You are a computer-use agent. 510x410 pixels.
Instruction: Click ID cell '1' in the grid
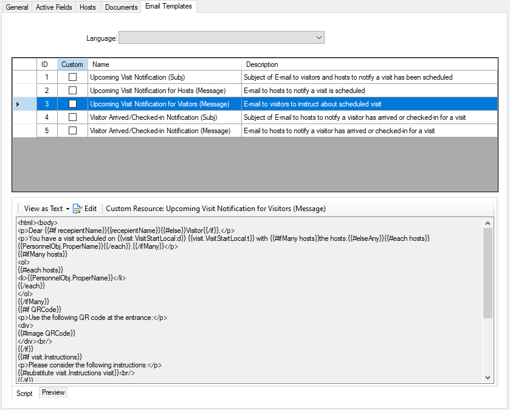[47, 77]
